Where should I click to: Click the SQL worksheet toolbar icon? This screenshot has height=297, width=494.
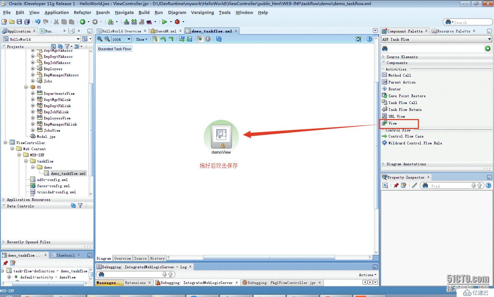click(x=111, y=22)
